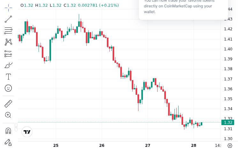Open the Fibonacci retracement tool
Viewport: 238px width, 150px height.
tap(8, 31)
